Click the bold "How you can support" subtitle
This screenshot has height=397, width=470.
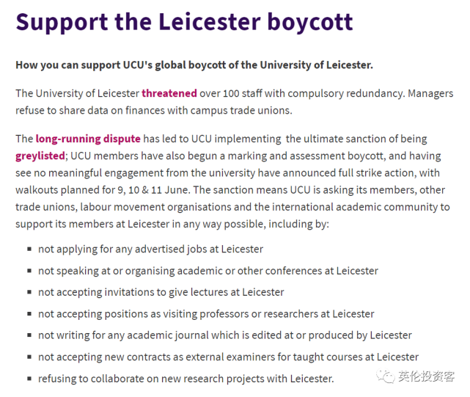coord(194,65)
